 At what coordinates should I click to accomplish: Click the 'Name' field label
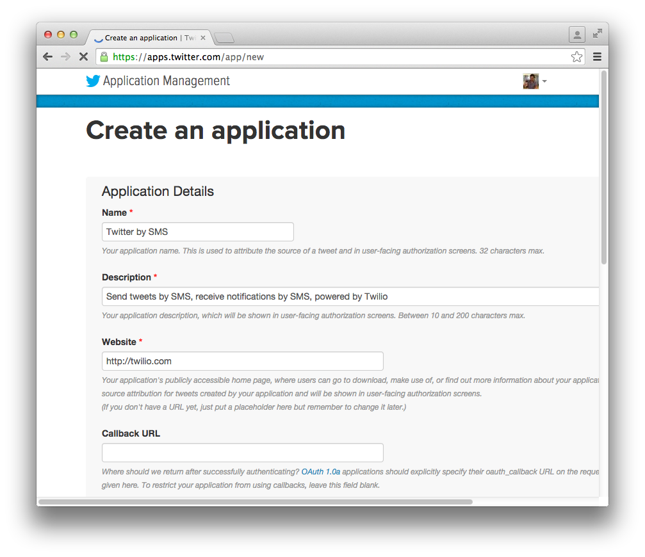tap(115, 213)
